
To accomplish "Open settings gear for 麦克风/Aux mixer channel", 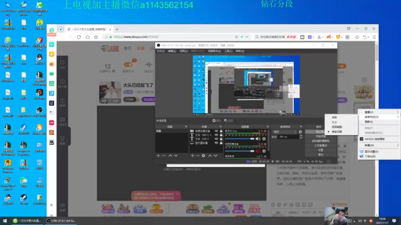I will click(264, 139).
